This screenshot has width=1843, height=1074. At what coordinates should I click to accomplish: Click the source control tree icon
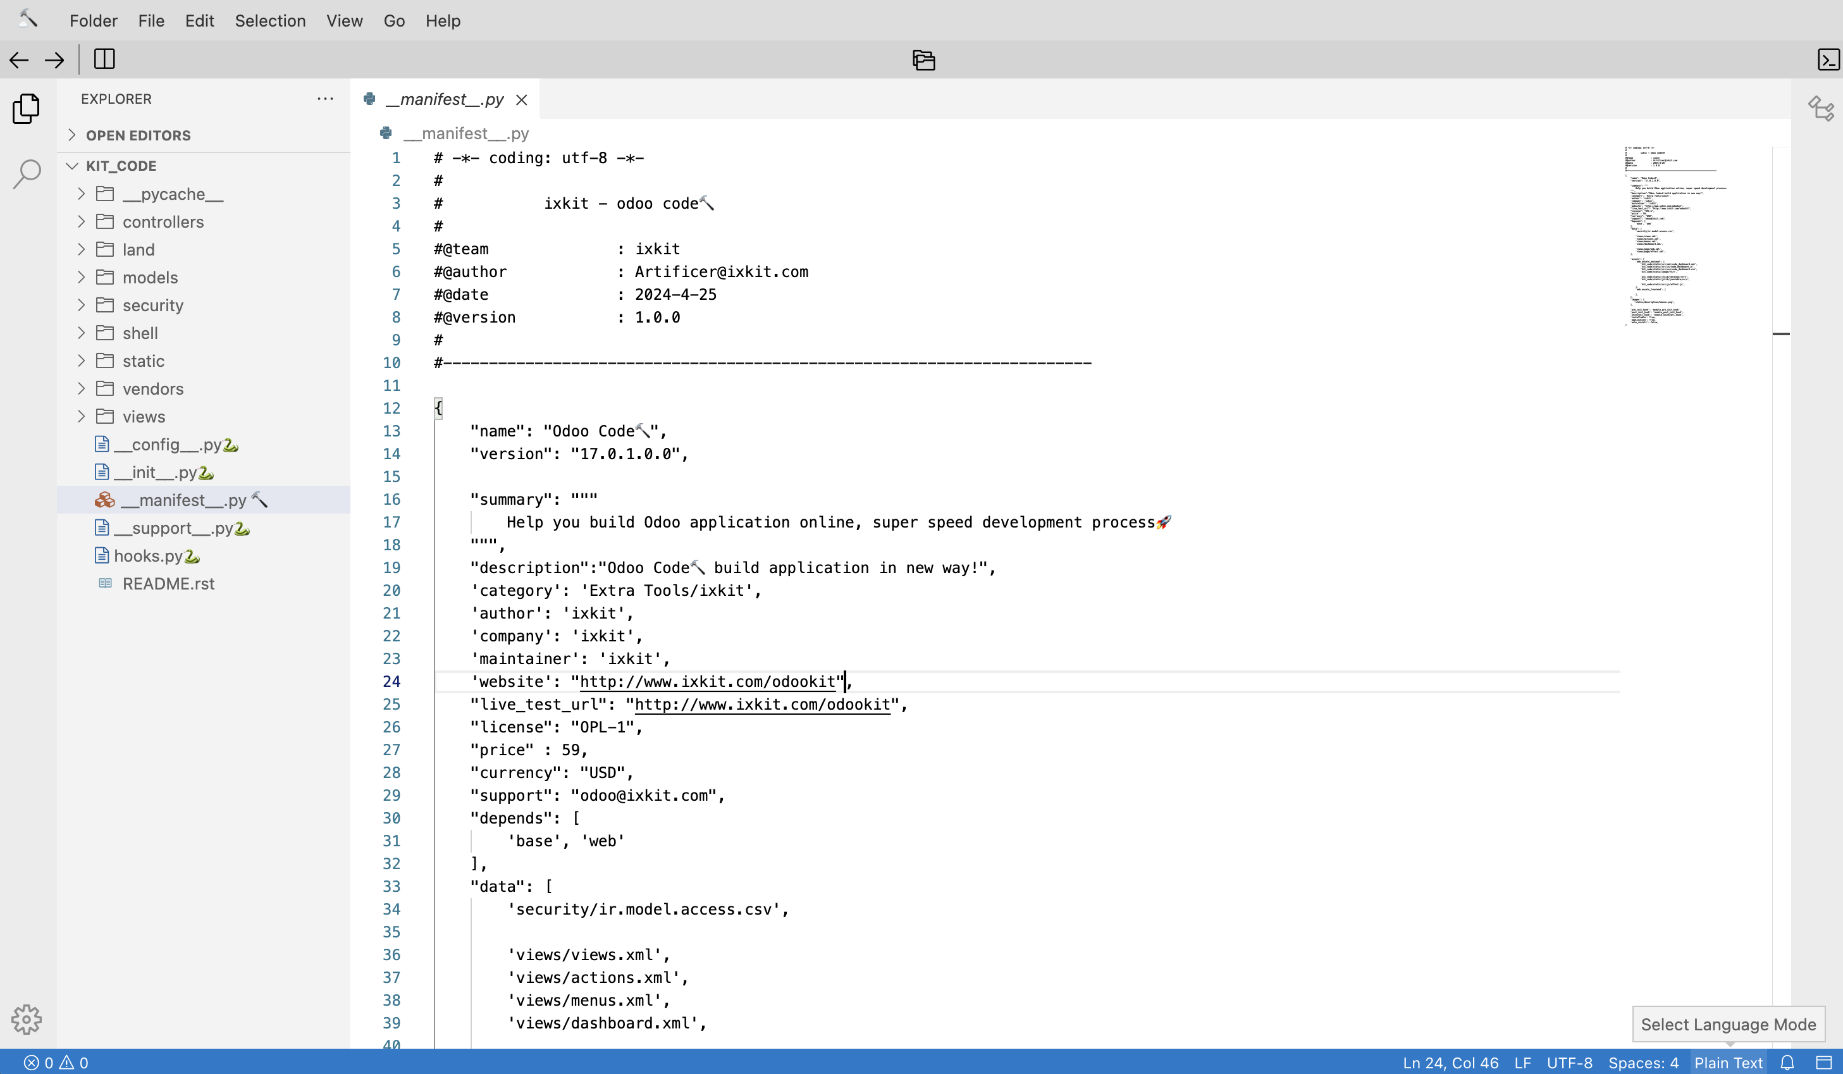pos(1821,108)
